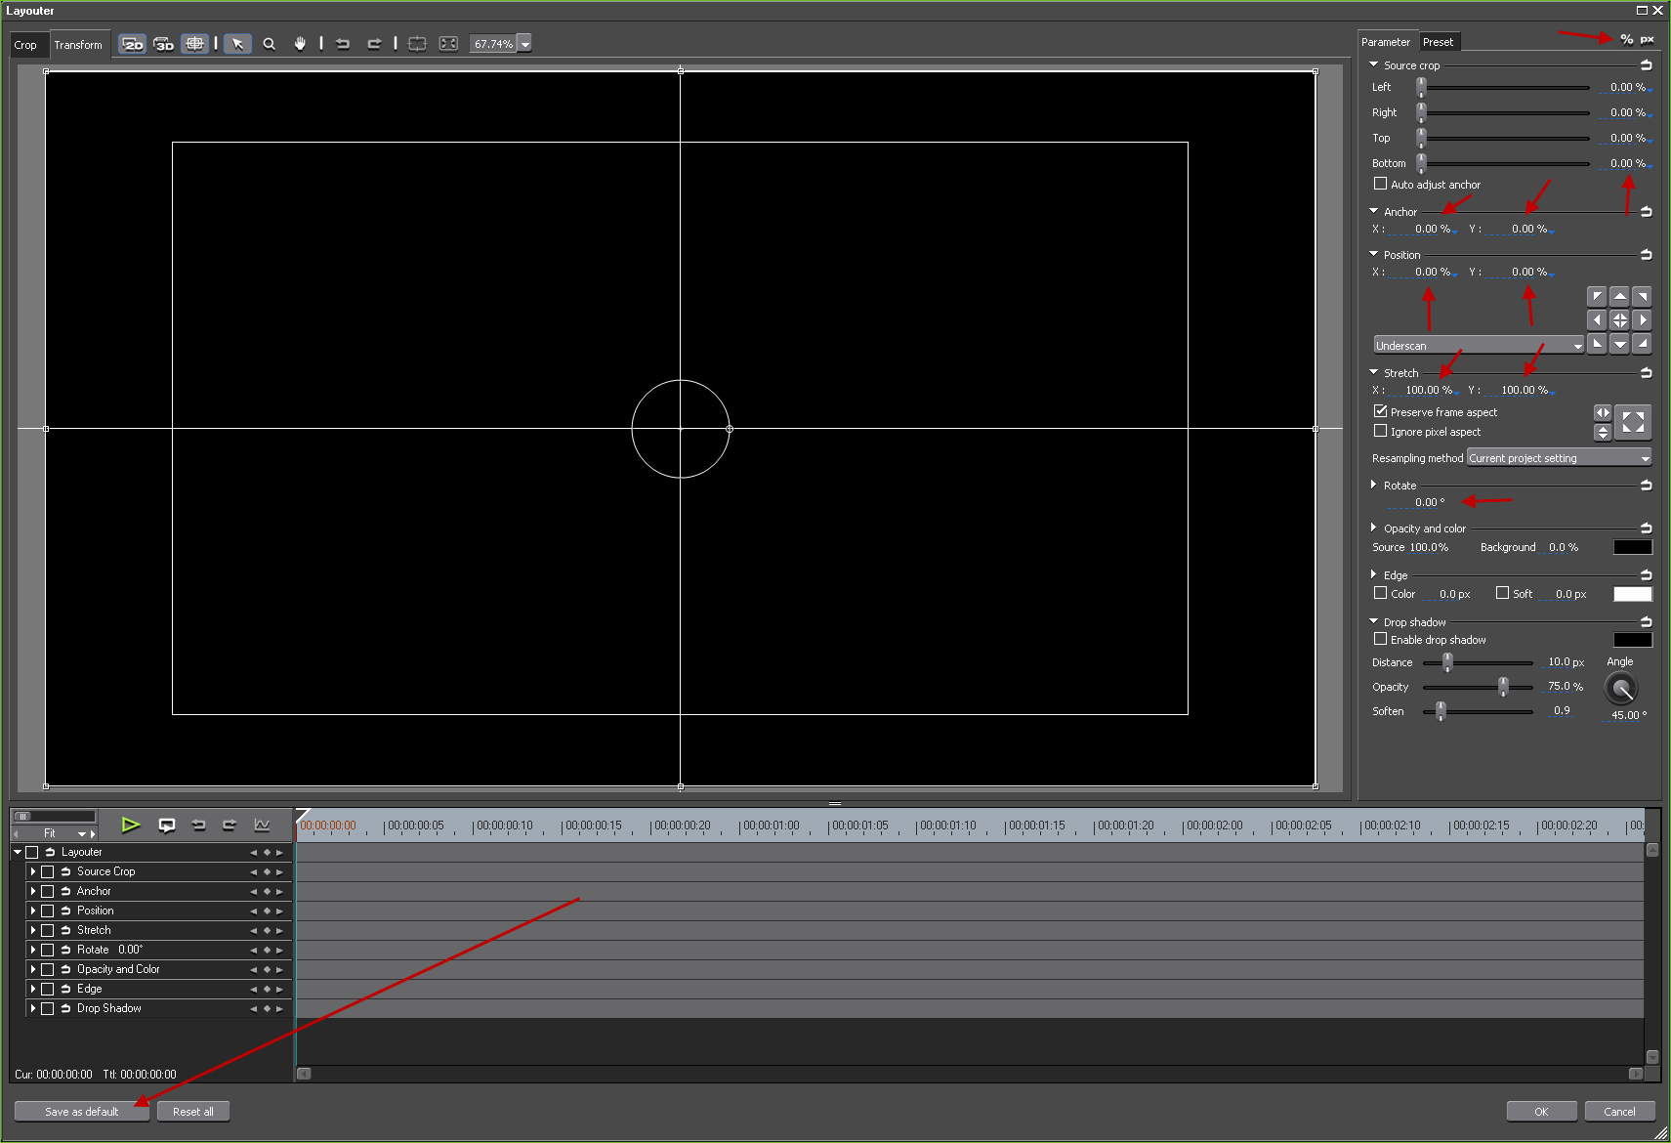This screenshot has height=1143, width=1671.
Task: Click the Edge color white swatch
Action: point(1632,594)
